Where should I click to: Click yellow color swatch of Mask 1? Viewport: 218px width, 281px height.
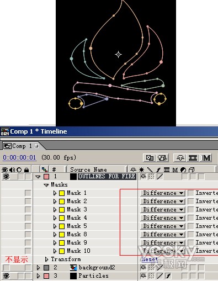click(62, 193)
